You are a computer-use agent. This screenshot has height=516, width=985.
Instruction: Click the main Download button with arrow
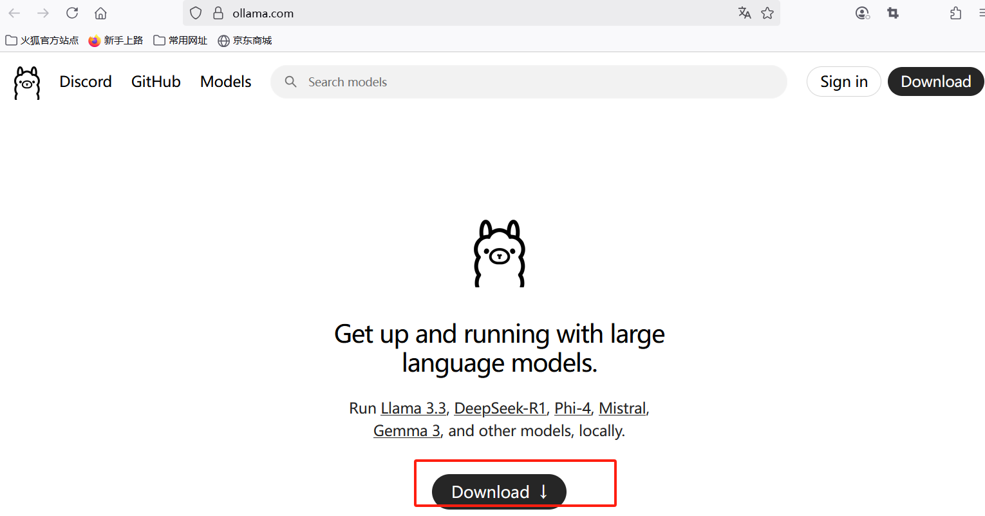[x=499, y=492]
